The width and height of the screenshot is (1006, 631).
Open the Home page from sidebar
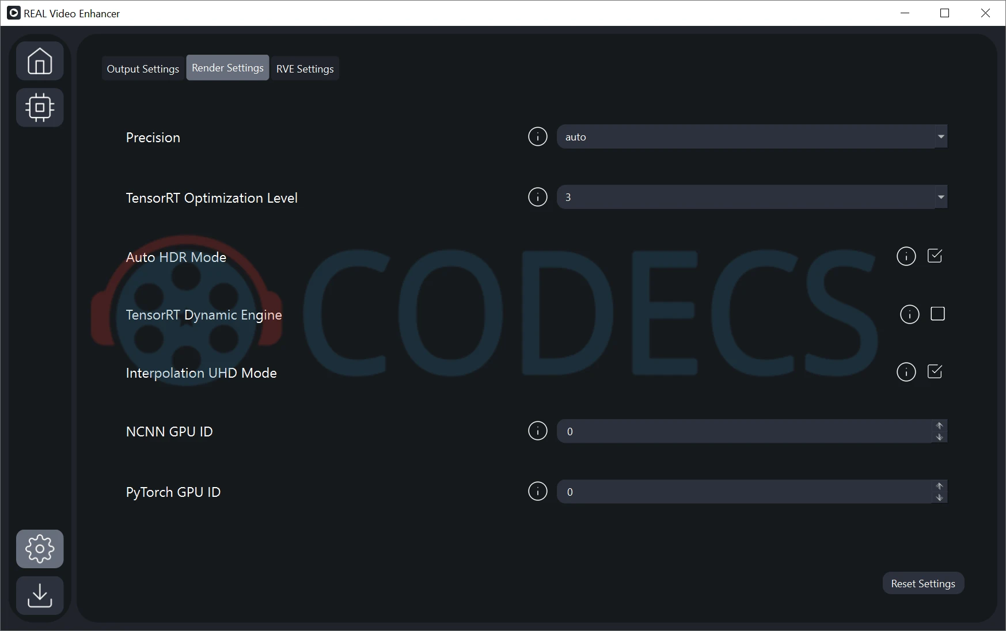40,61
